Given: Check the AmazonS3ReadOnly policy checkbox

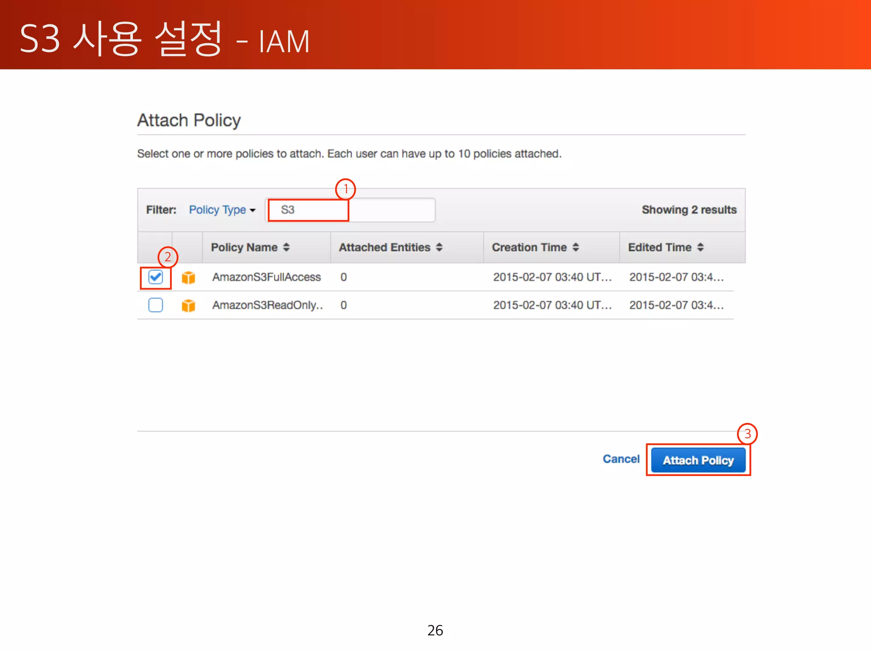Looking at the screenshot, I should coord(156,305).
